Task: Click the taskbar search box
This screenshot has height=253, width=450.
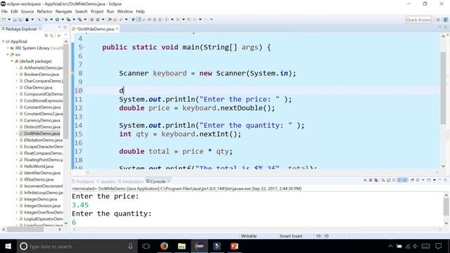Action: [x=77, y=246]
